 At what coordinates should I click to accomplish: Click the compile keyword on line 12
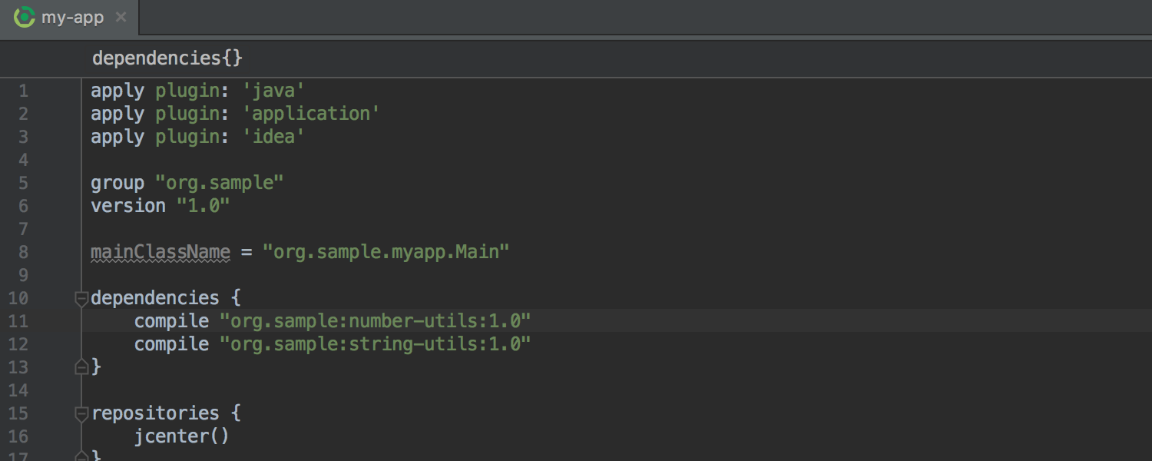coord(171,343)
